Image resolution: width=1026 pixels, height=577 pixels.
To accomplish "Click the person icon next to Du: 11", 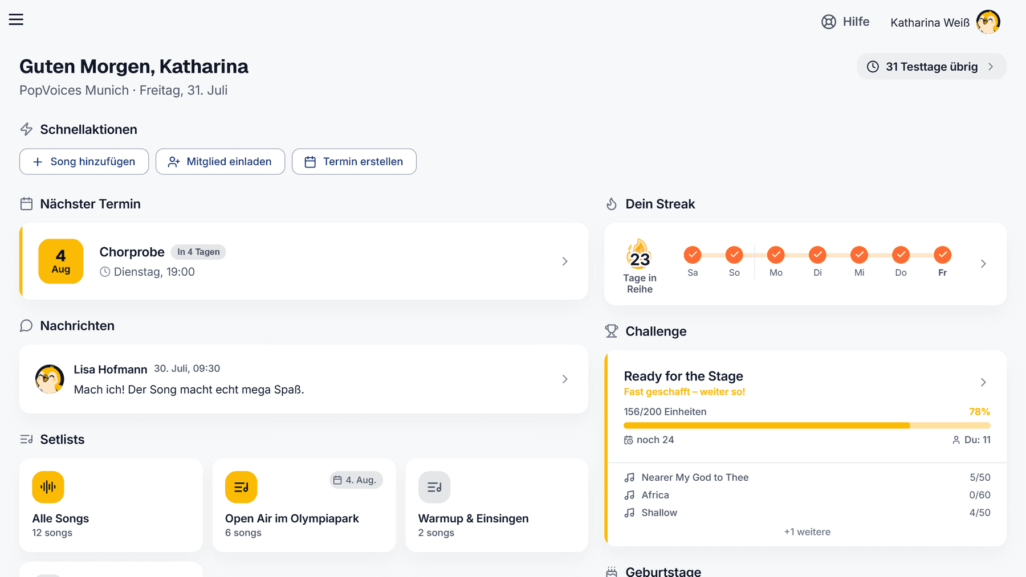I will point(956,440).
